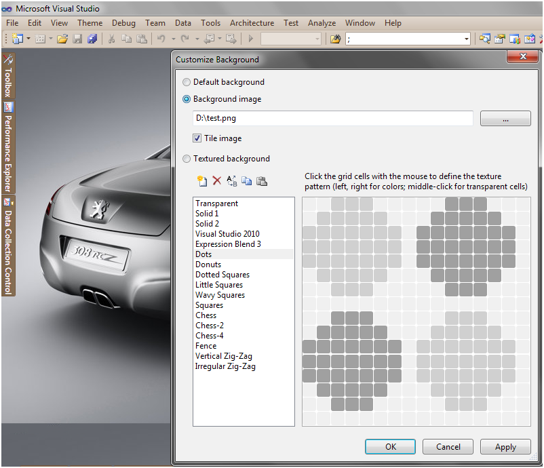
Task: Delete the texture with the red X icon
Action: [x=217, y=180]
